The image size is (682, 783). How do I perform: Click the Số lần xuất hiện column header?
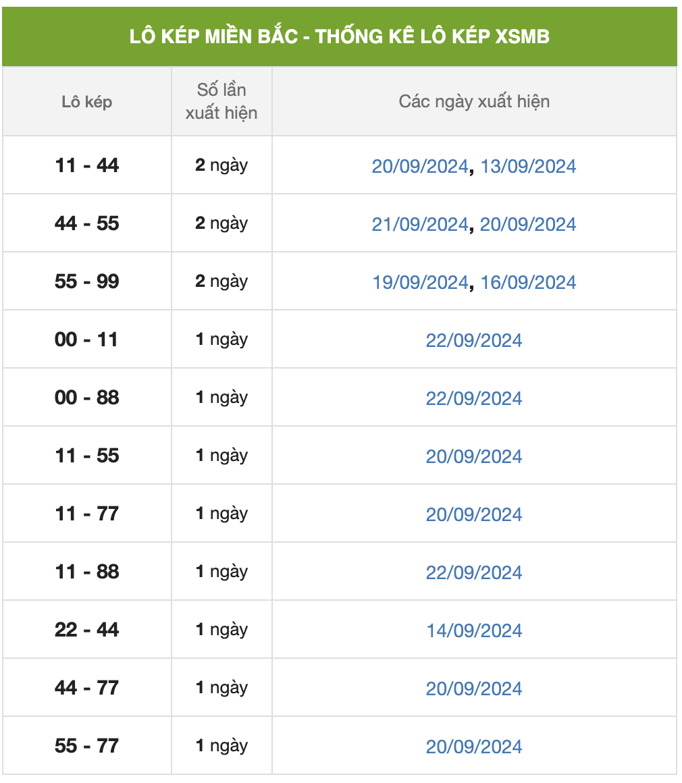pyautogui.click(x=222, y=101)
